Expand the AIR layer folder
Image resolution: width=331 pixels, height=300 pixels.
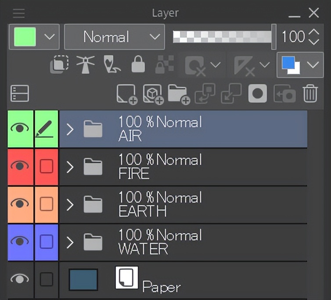[x=70, y=129]
